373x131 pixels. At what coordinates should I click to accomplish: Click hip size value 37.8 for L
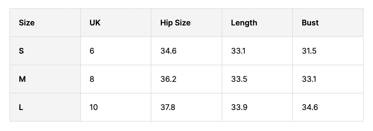pos(168,107)
